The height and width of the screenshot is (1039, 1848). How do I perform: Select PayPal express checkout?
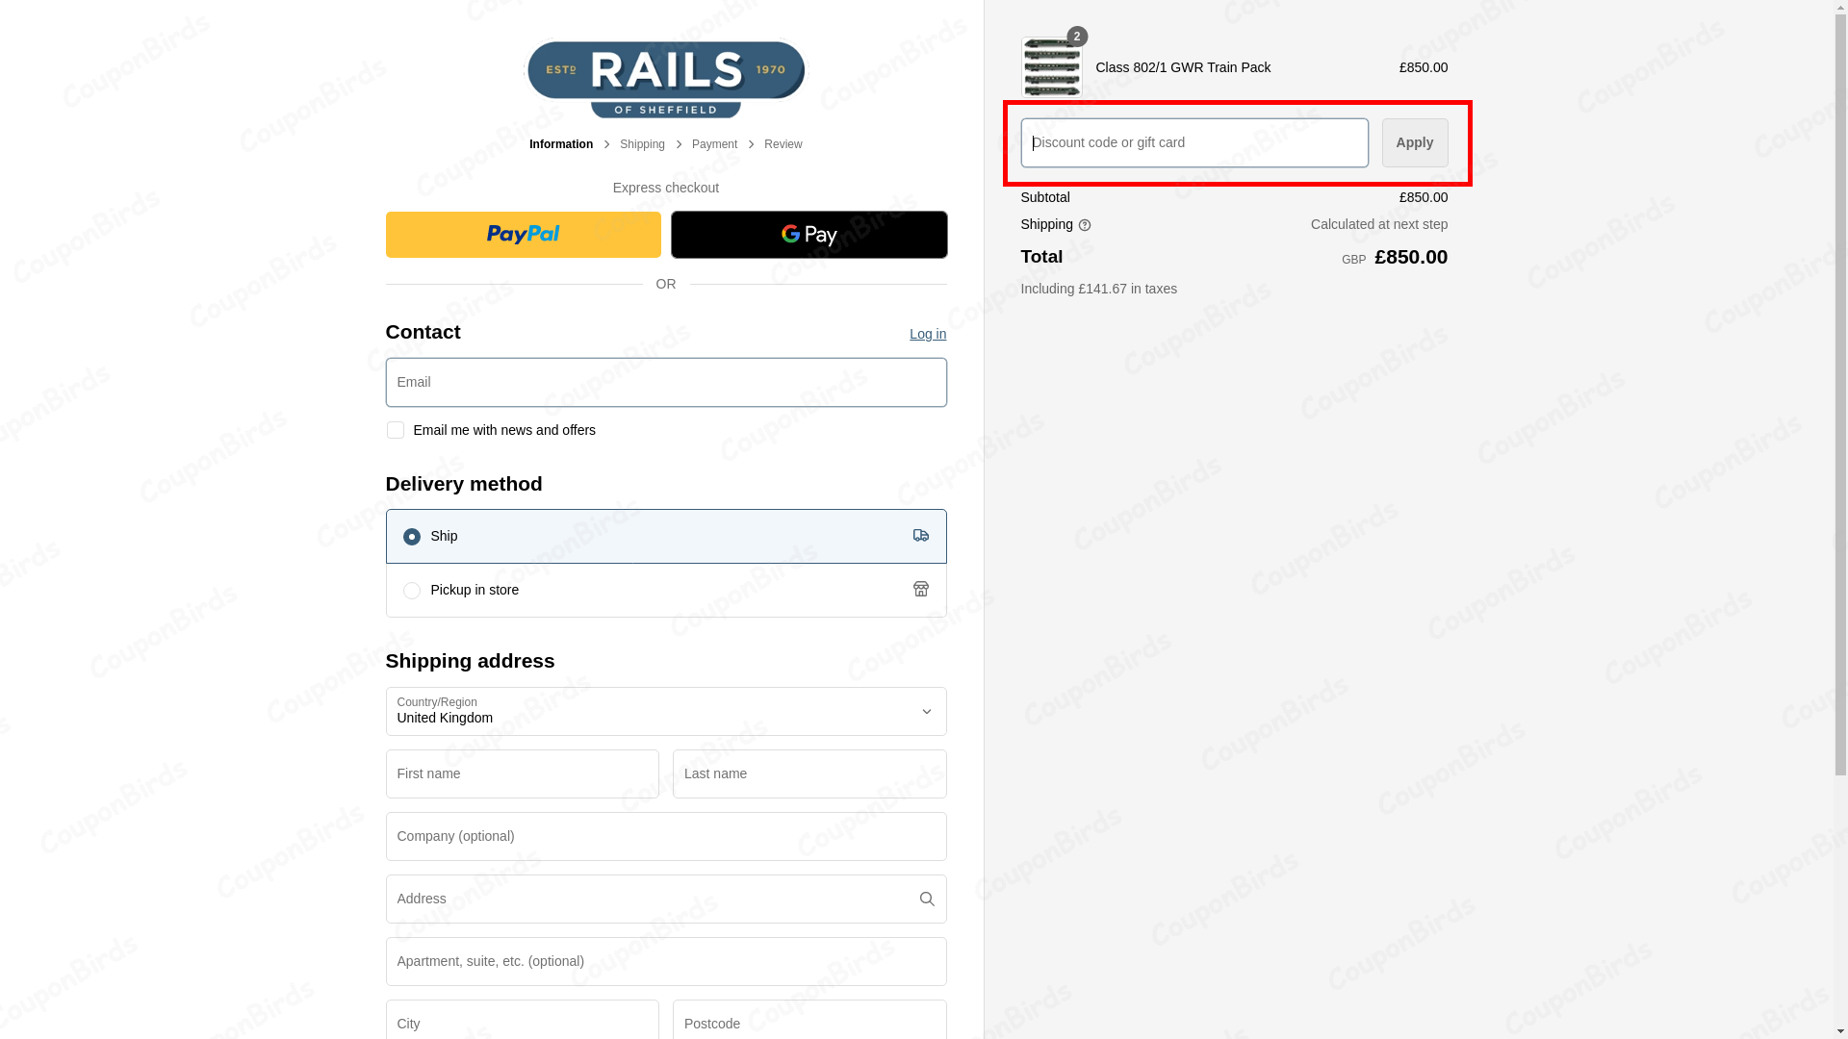(522, 234)
